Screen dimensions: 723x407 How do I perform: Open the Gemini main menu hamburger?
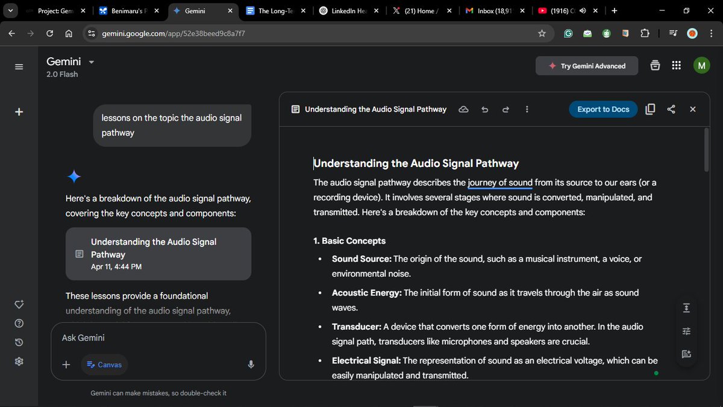click(x=19, y=66)
